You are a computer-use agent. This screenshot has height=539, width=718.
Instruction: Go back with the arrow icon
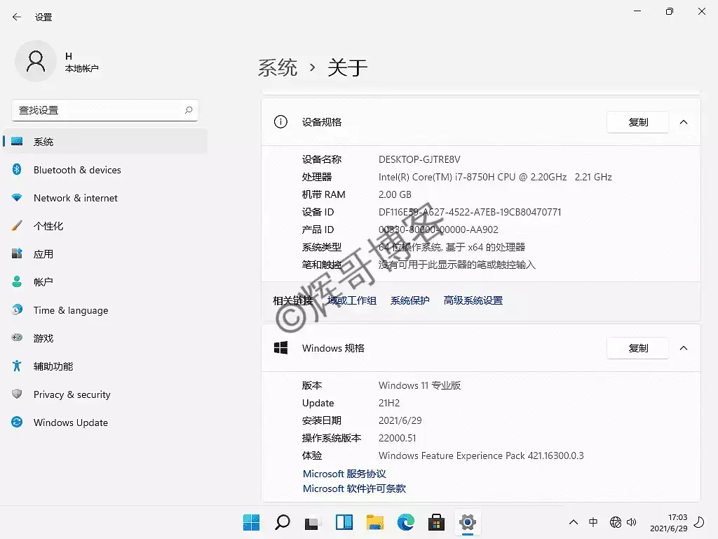(17, 17)
